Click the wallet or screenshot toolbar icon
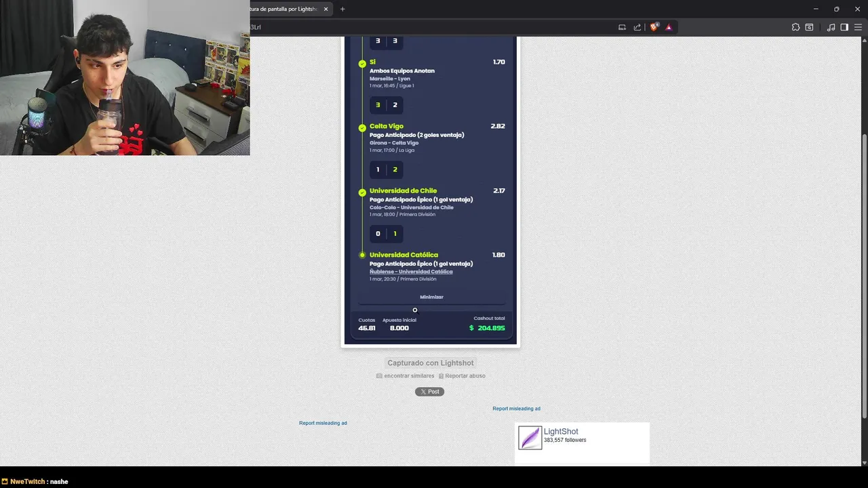 pos(809,27)
